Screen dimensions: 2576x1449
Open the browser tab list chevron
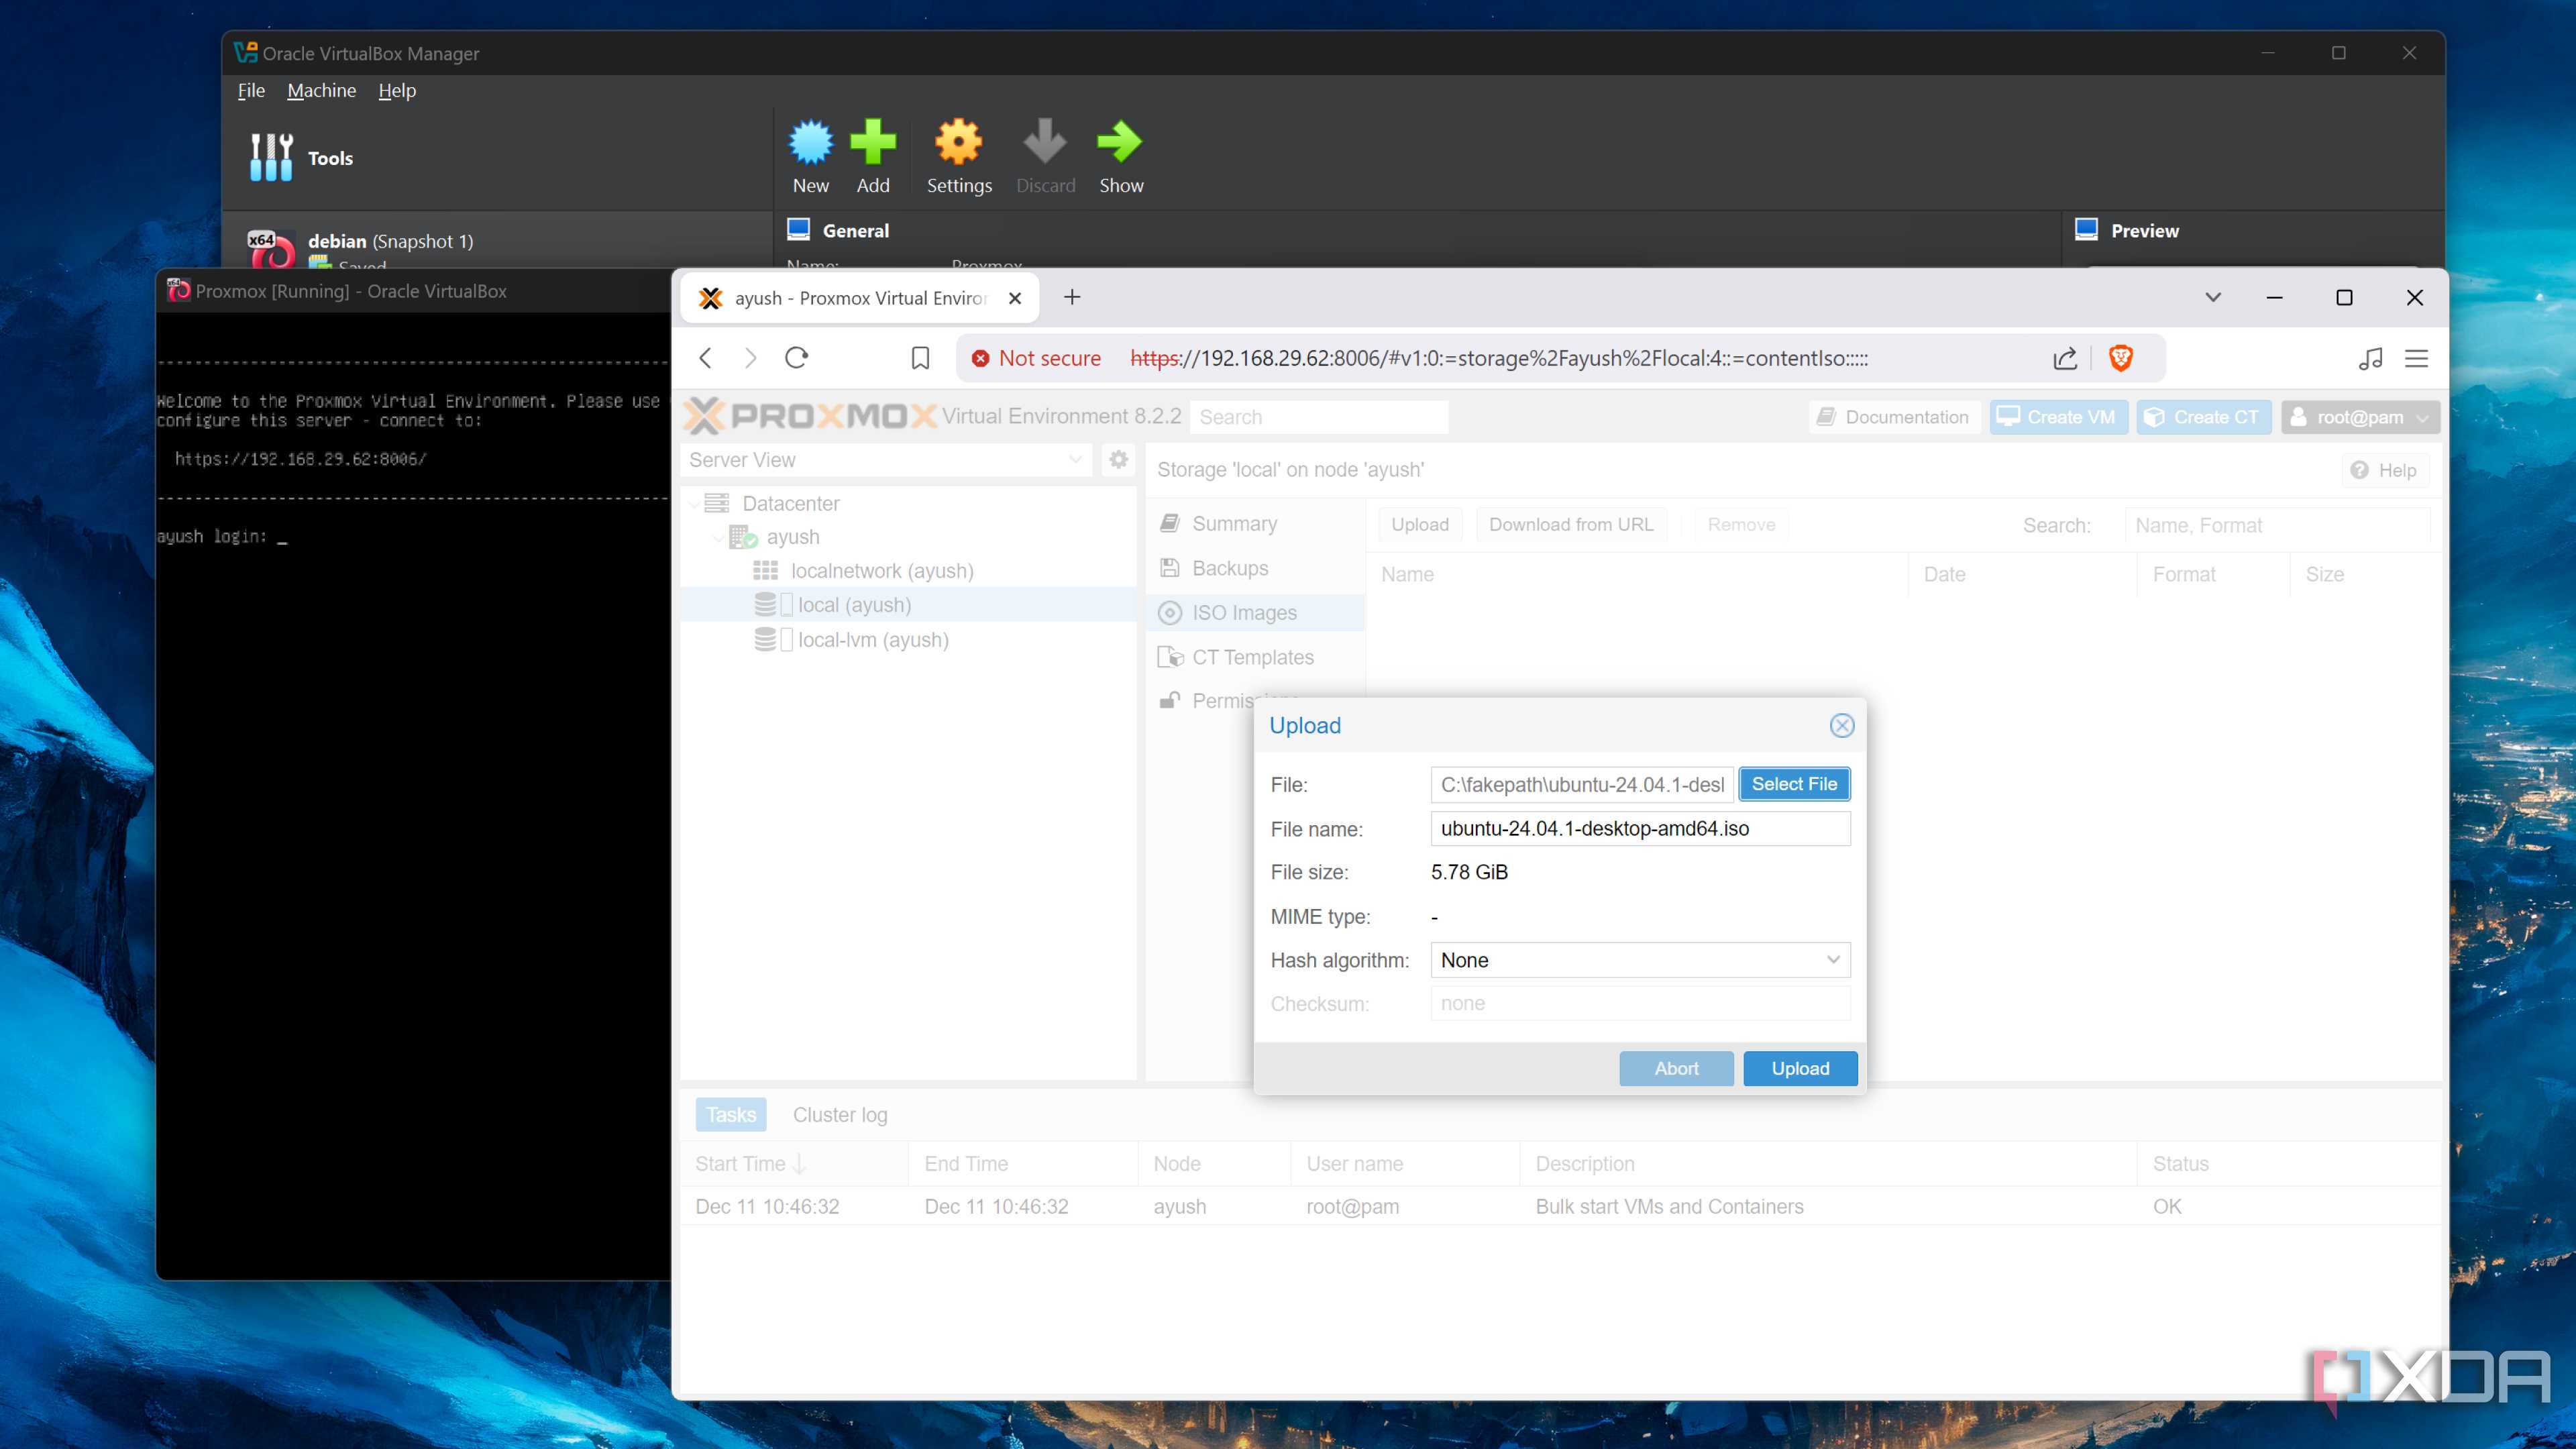point(2213,297)
